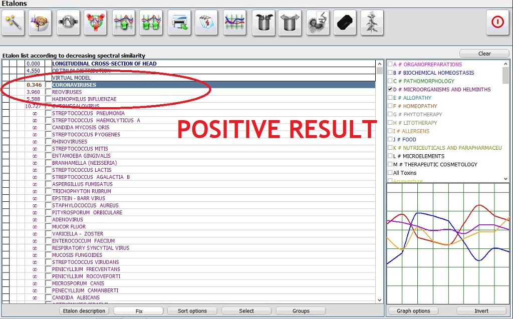Click the printer icon in toolbar

click(x=179, y=23)
